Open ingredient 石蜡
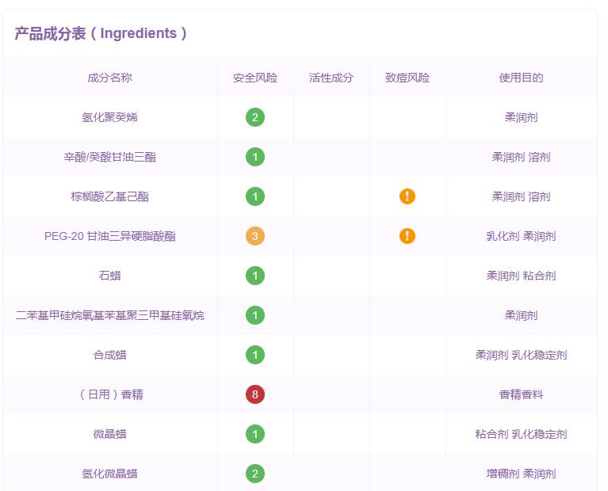This screenshot has width=608, height=491. (x=109, y=276)
